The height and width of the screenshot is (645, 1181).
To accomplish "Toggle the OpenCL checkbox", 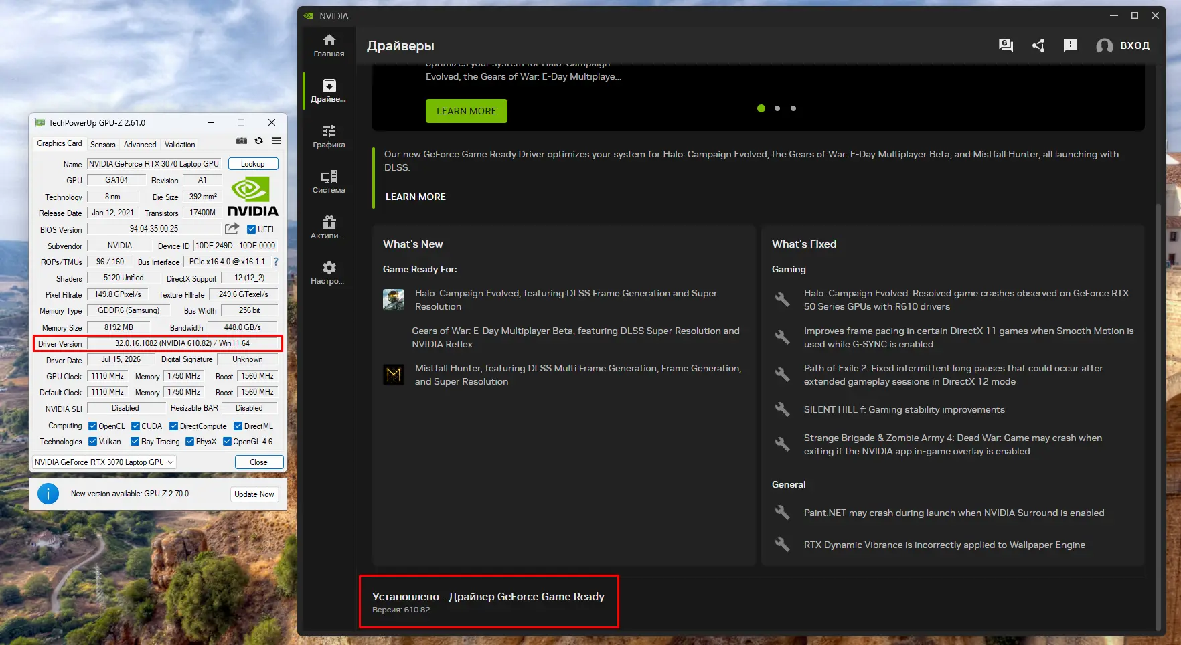I will pyautogui.click(x=92, y=426).
